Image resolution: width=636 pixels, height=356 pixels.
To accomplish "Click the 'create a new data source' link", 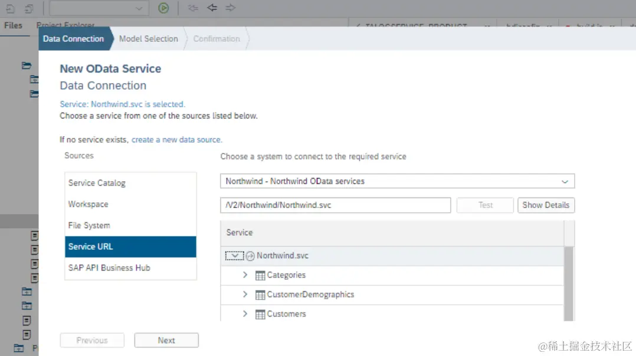I will click(176, 140).
